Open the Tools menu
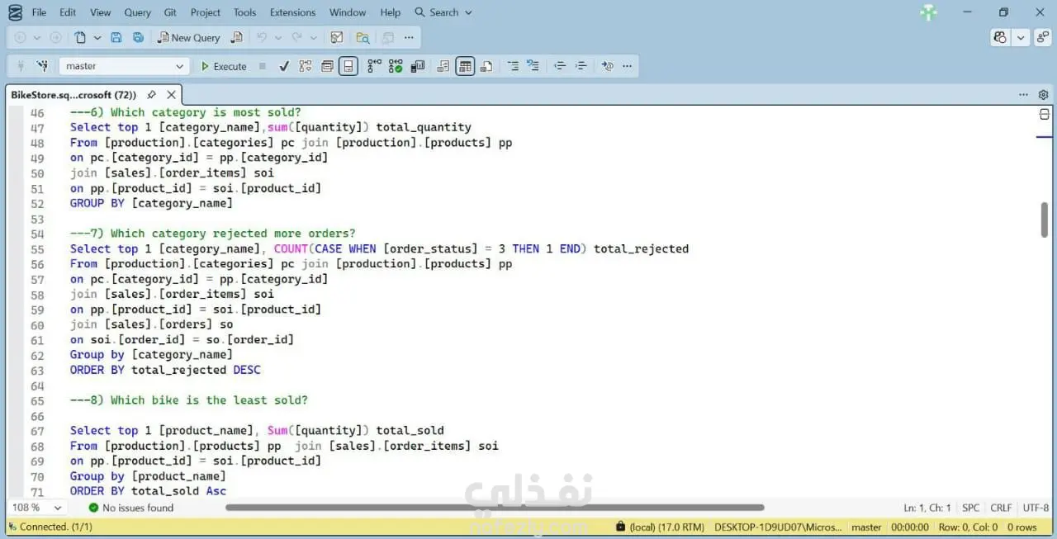 pos(244,12)
